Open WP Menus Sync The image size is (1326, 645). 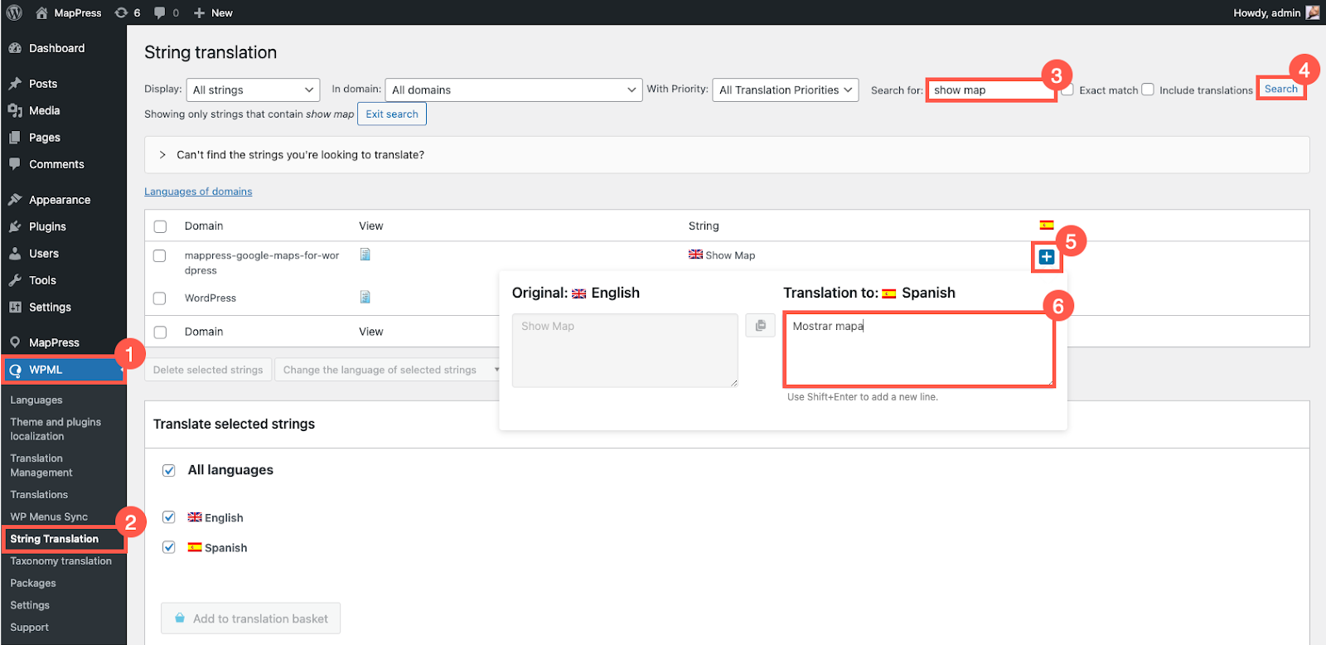49,516
